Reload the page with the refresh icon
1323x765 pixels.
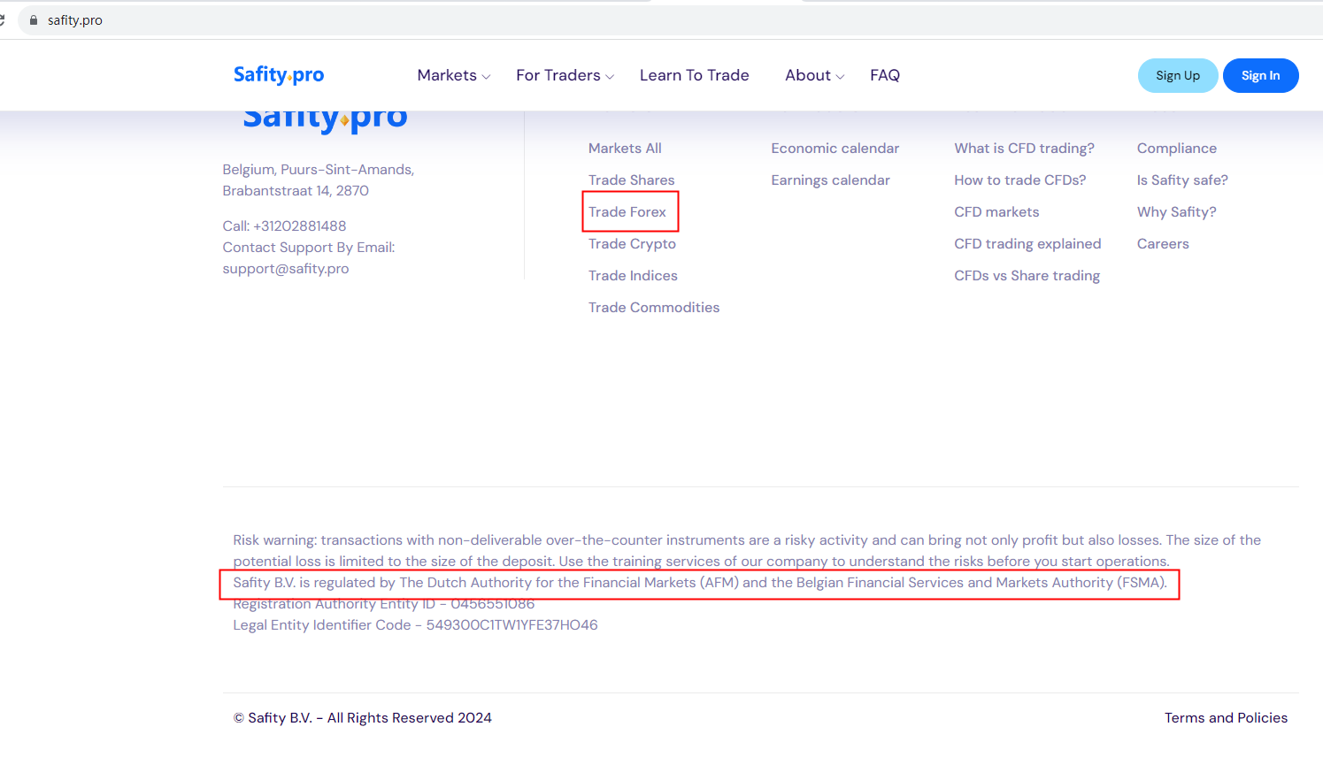(x=3, y=20)
